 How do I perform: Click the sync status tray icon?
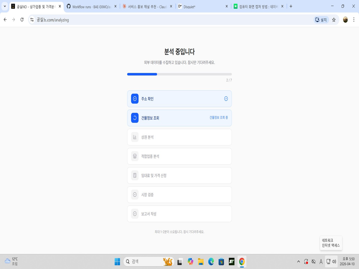[306, 262]
